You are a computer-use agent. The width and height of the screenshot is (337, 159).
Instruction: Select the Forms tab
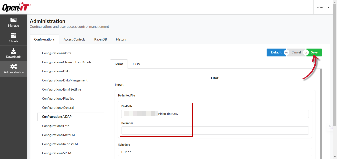(x=119, y=64)
